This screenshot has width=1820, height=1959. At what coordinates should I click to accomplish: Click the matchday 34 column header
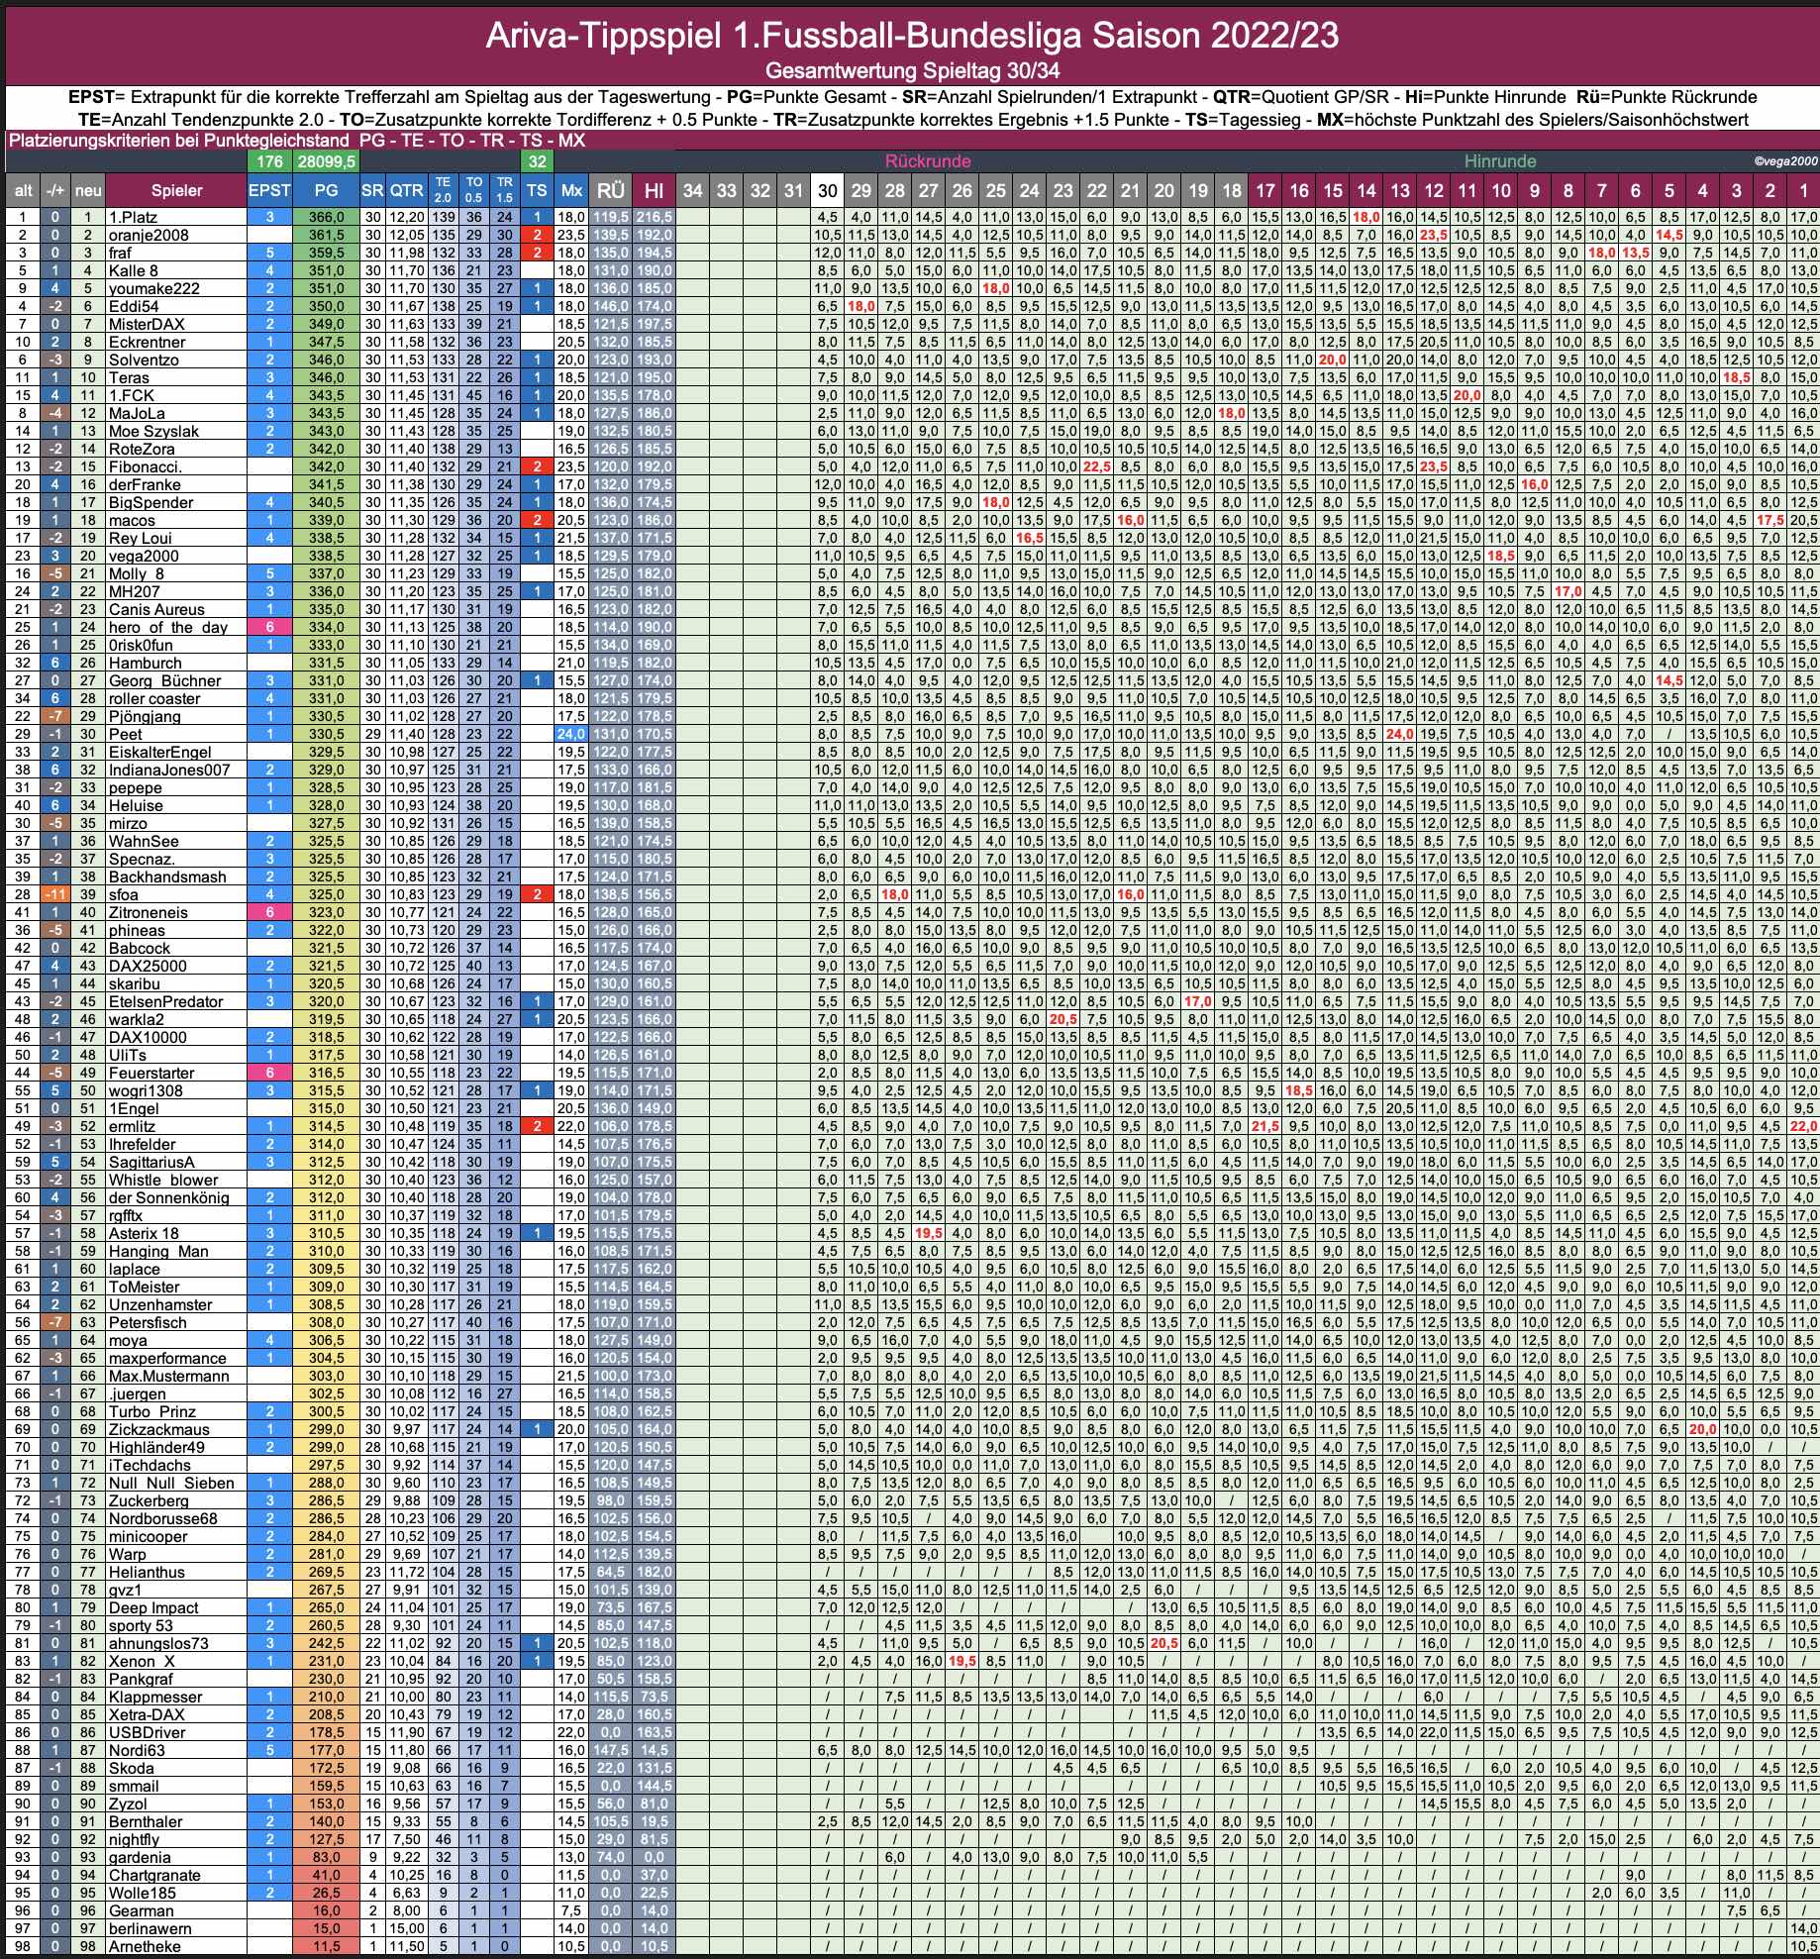coord(693,190)
